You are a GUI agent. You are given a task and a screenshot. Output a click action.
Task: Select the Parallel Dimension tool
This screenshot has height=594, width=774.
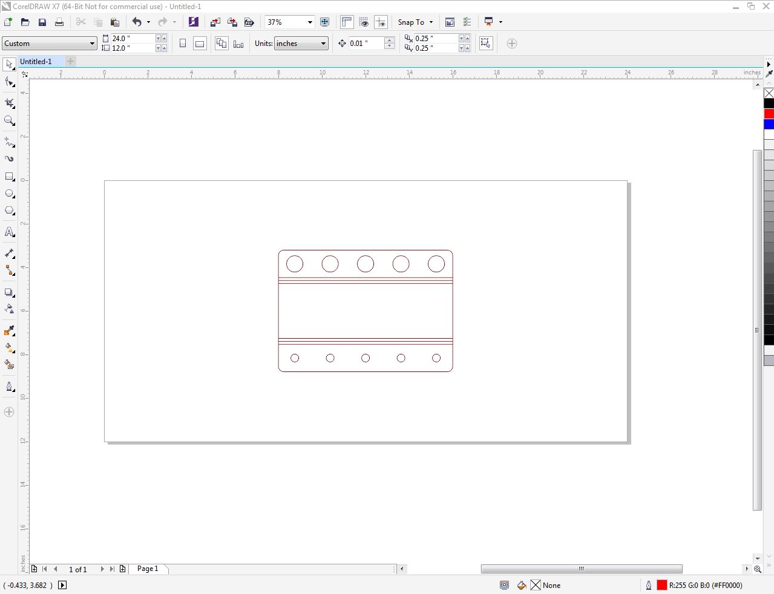click(9, 253)
